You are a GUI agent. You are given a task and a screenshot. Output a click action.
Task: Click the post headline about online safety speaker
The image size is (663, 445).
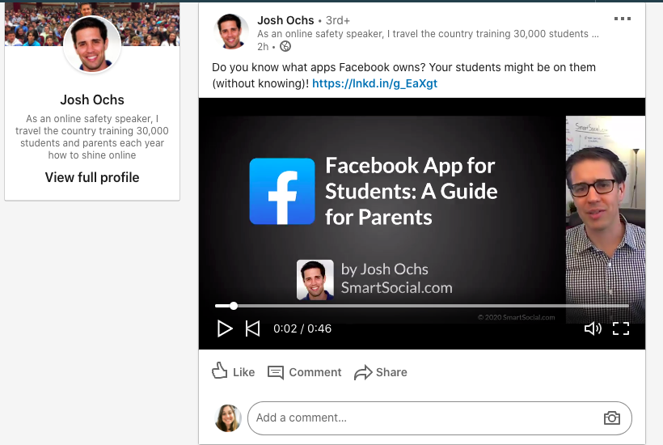(x=428, y=34)
